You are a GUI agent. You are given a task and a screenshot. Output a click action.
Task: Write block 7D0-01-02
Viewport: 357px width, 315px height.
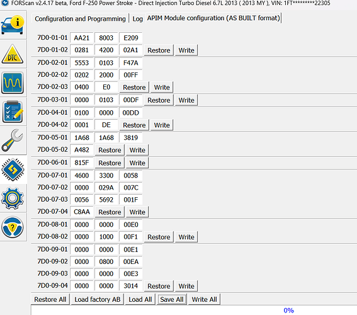[x=186, y=50]
